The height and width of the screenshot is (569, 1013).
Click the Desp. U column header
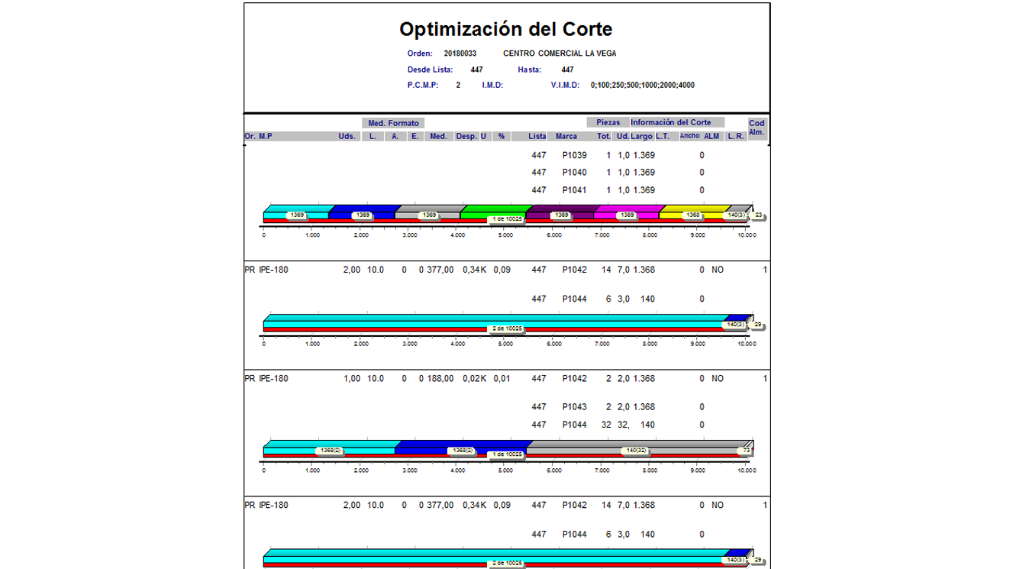coord(471,136)
